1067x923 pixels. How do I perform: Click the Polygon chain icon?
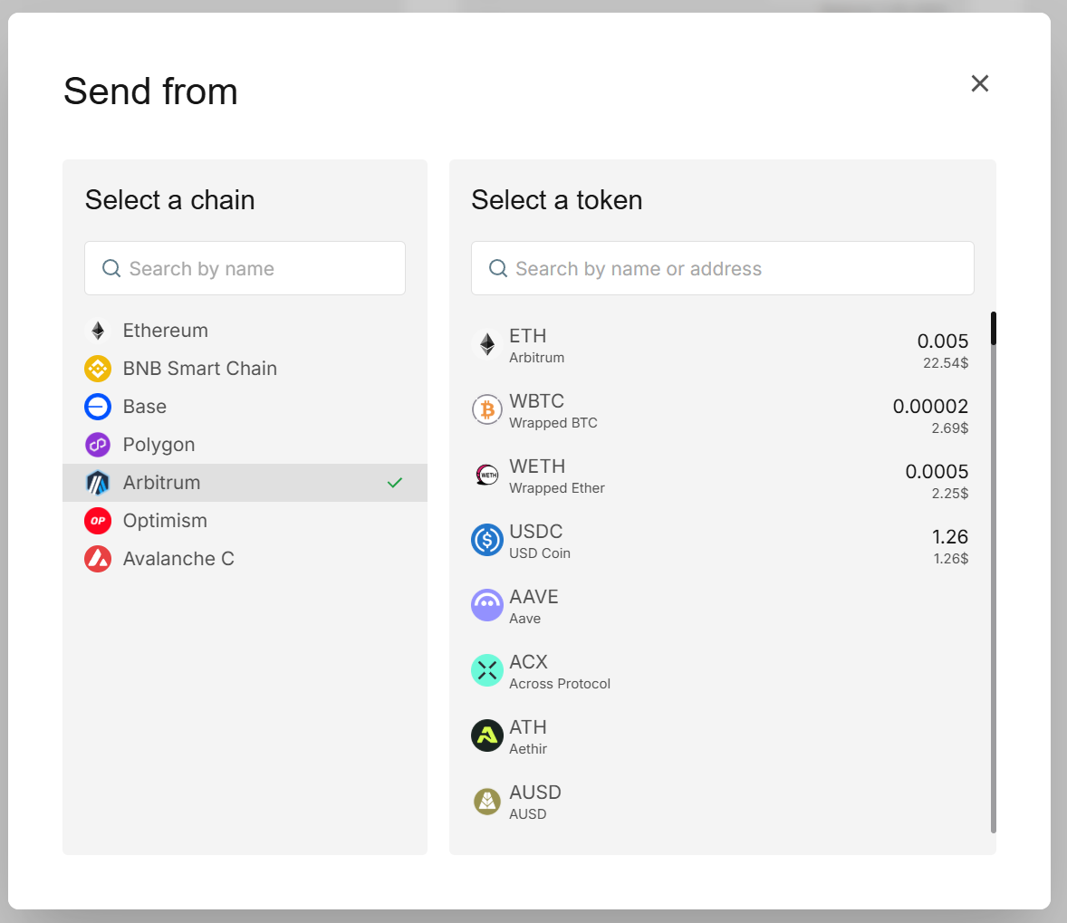click(97, 444)
